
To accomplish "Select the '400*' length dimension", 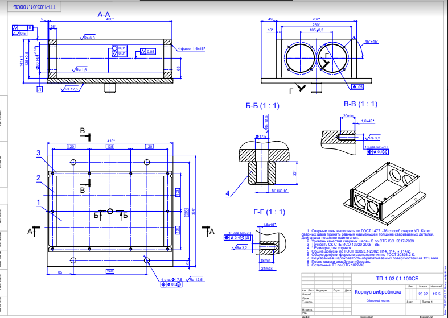I will click(110, 19).
